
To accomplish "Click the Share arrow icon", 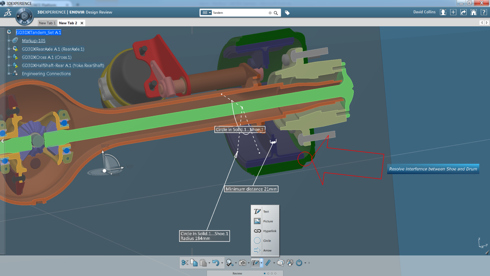I will click(x=463, y=12).
